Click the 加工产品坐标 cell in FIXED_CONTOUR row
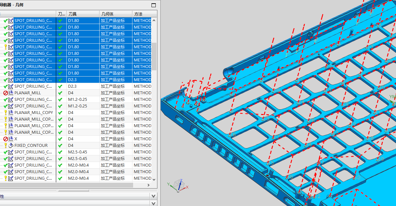This screenshot has width=396, height=206. [x=113, y=146]
